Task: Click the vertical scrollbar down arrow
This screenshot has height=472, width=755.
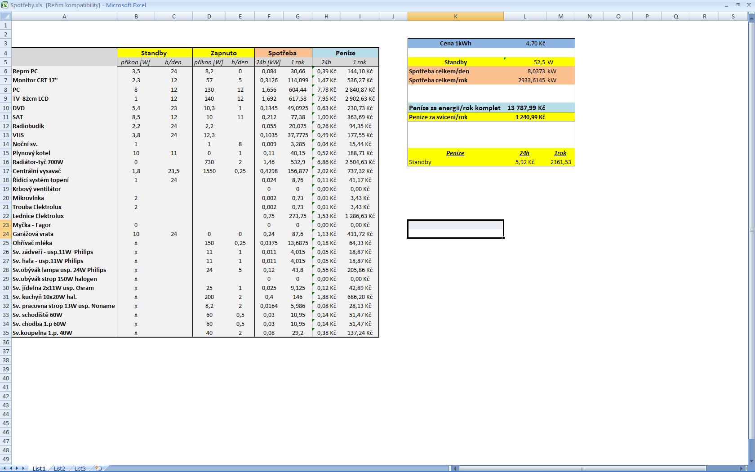Action: 751,461
